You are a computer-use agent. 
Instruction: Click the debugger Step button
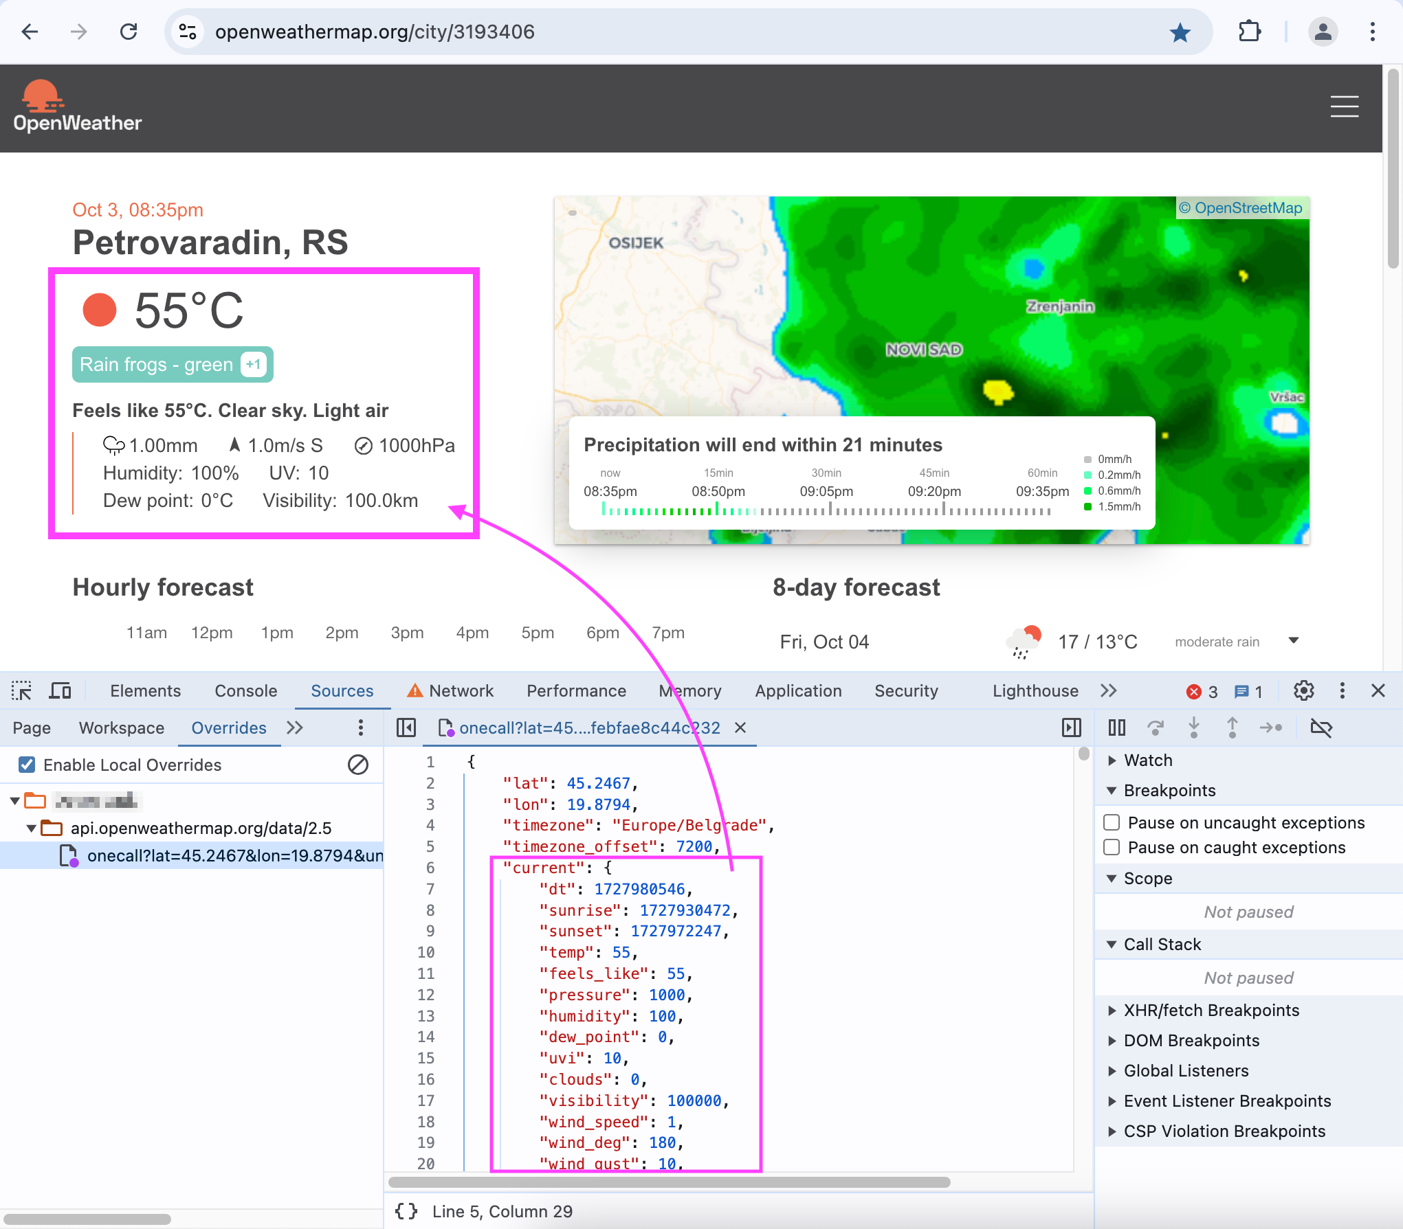pos(1271,728)
